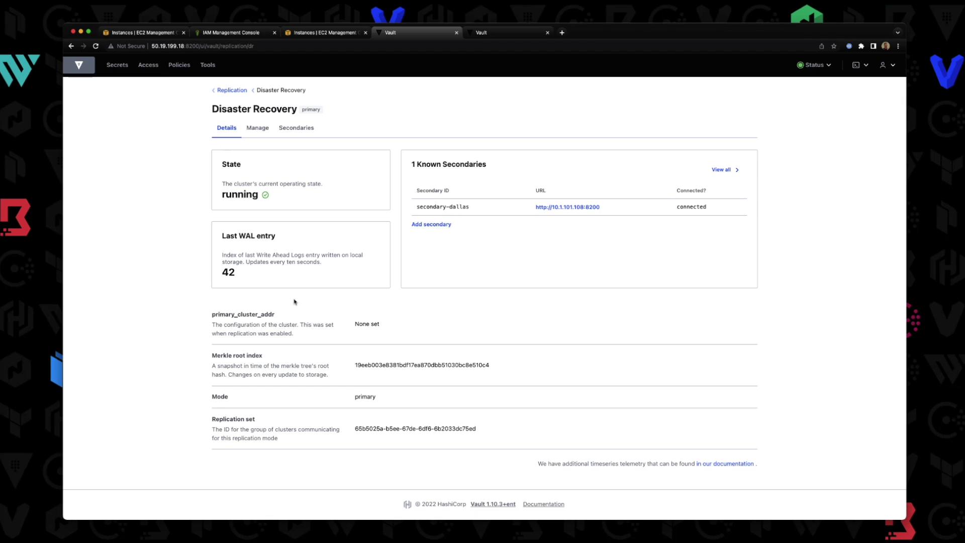
Task: Click the Add secondary link
Action: tap(431, 224)
